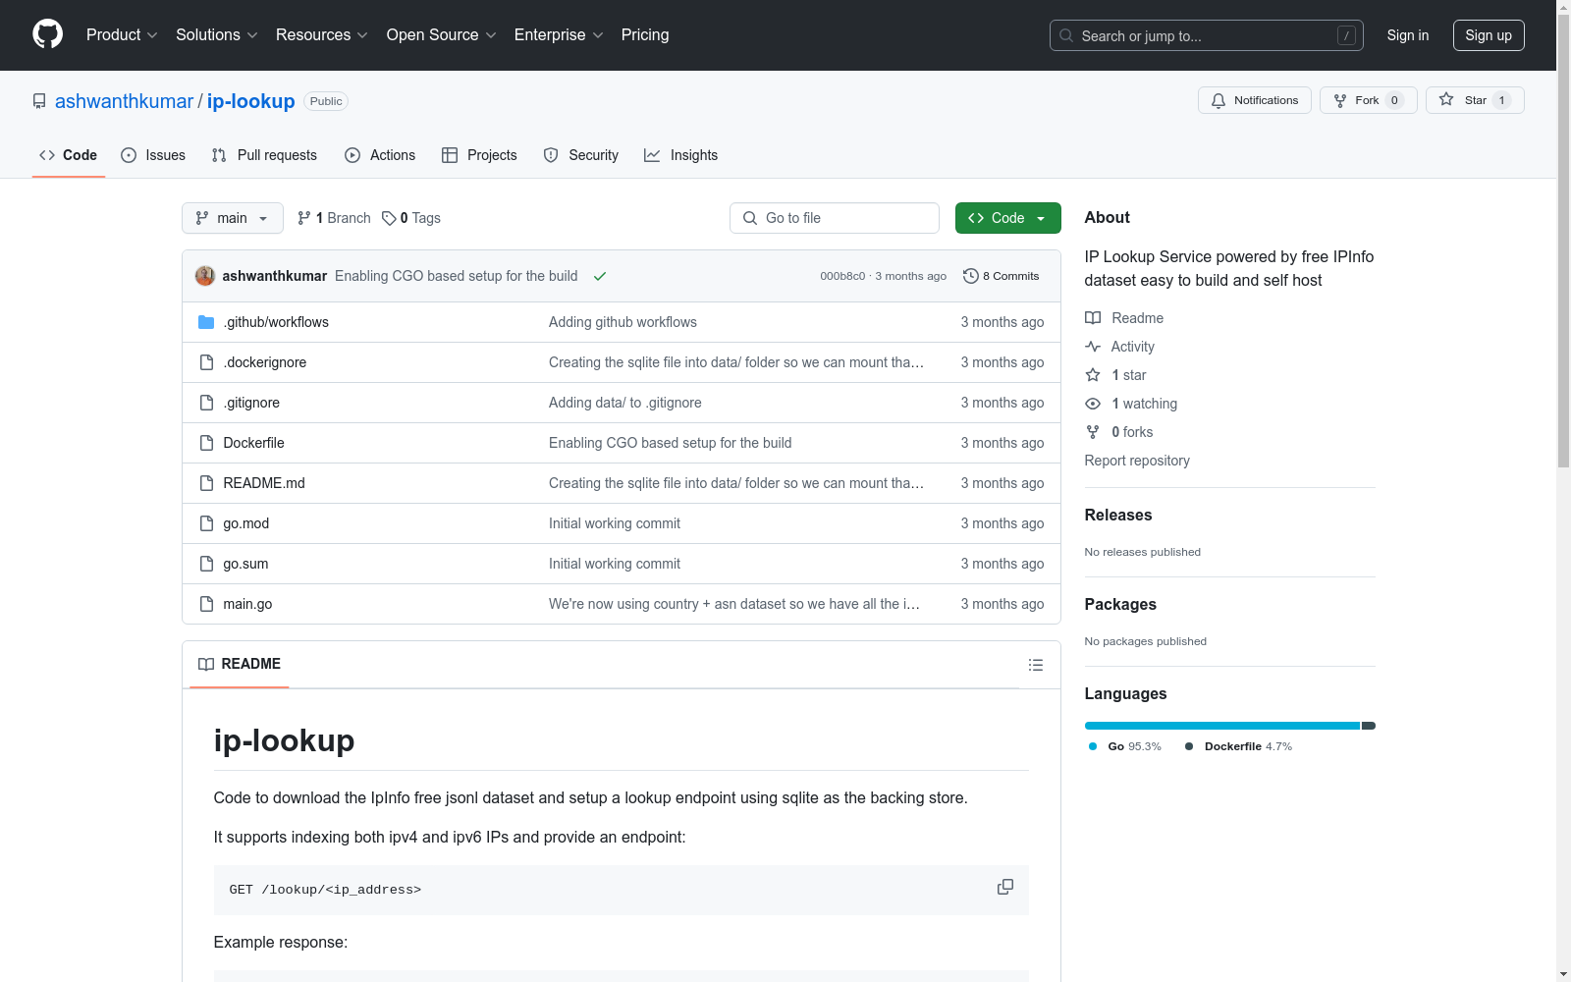Open the README outline icon
The image size is (1571, 982).
[1035, 665]
